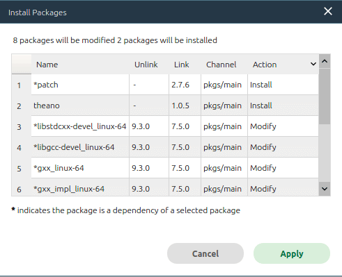Select the *patch package row
The height and width of the screenshot is (277, 342).
(x=175, y=85)
